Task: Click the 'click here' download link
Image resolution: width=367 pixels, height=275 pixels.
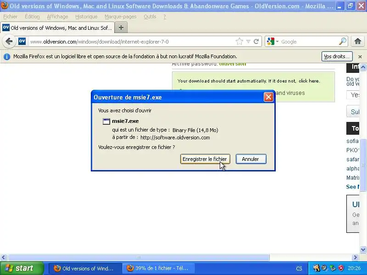Action: point(309,81)
